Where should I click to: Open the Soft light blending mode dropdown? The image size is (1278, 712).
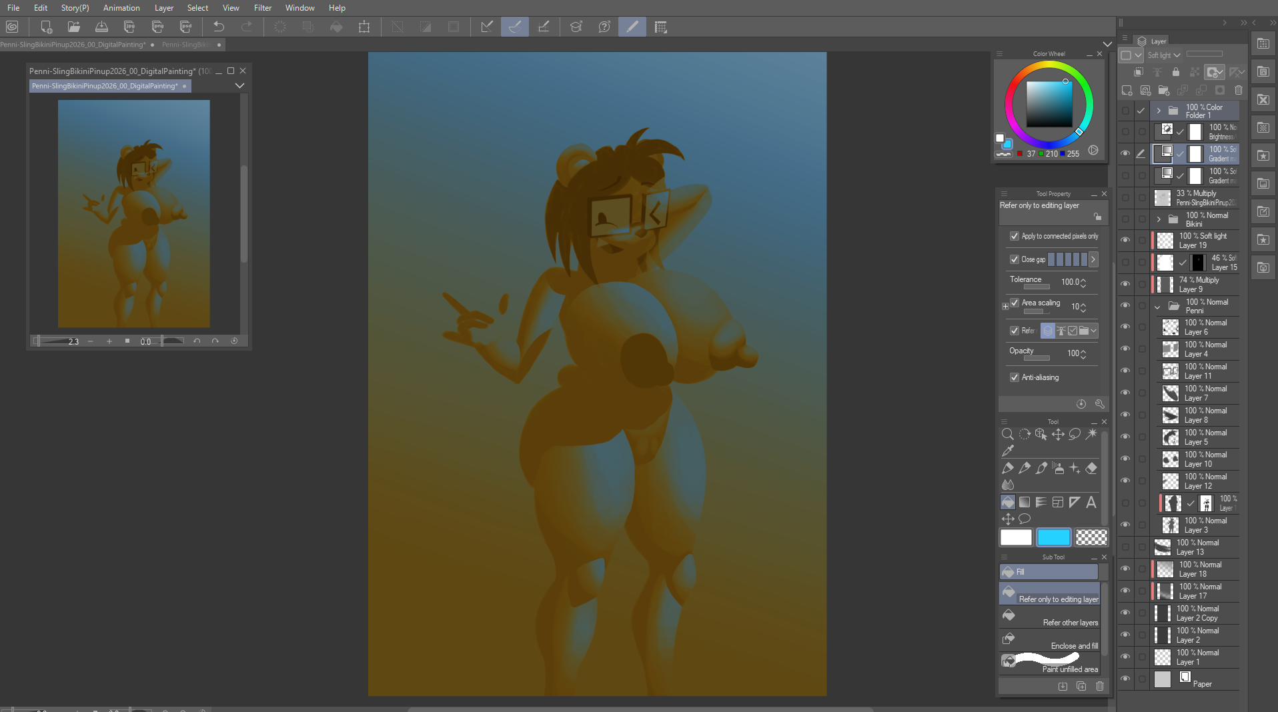(1164, 55)
